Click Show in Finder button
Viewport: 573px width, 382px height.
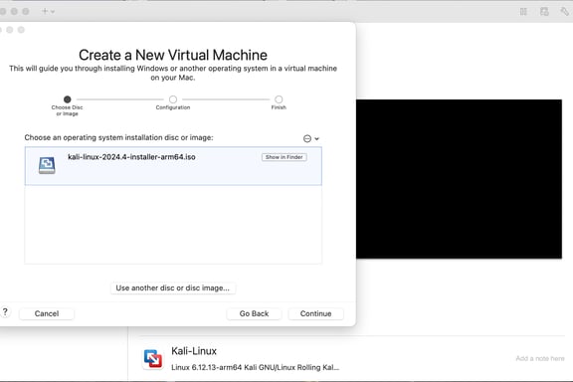pos(284,157)
